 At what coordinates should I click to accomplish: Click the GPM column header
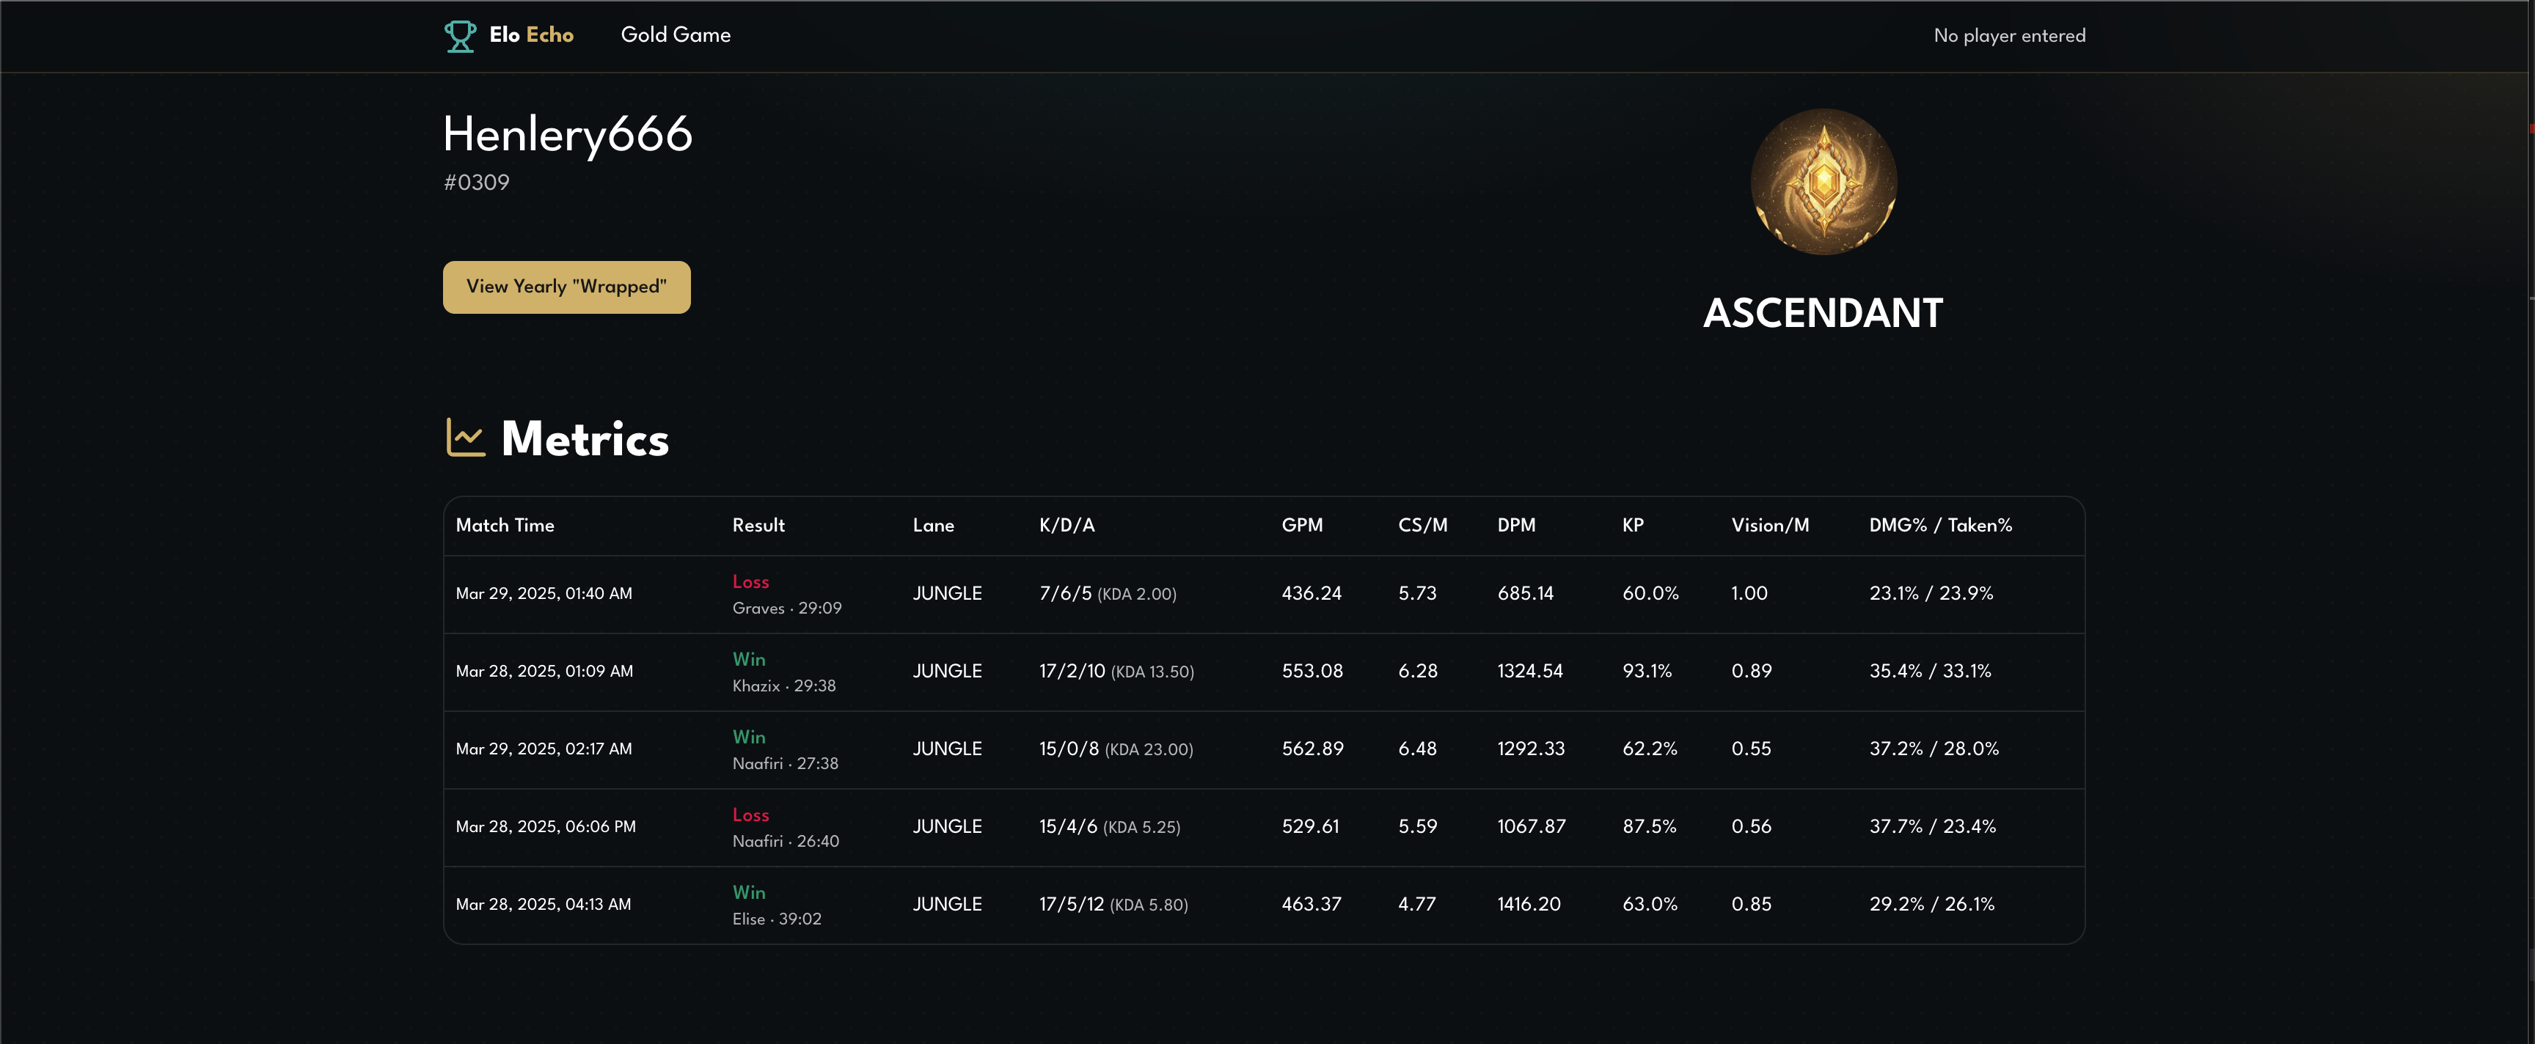[1301, 526]
